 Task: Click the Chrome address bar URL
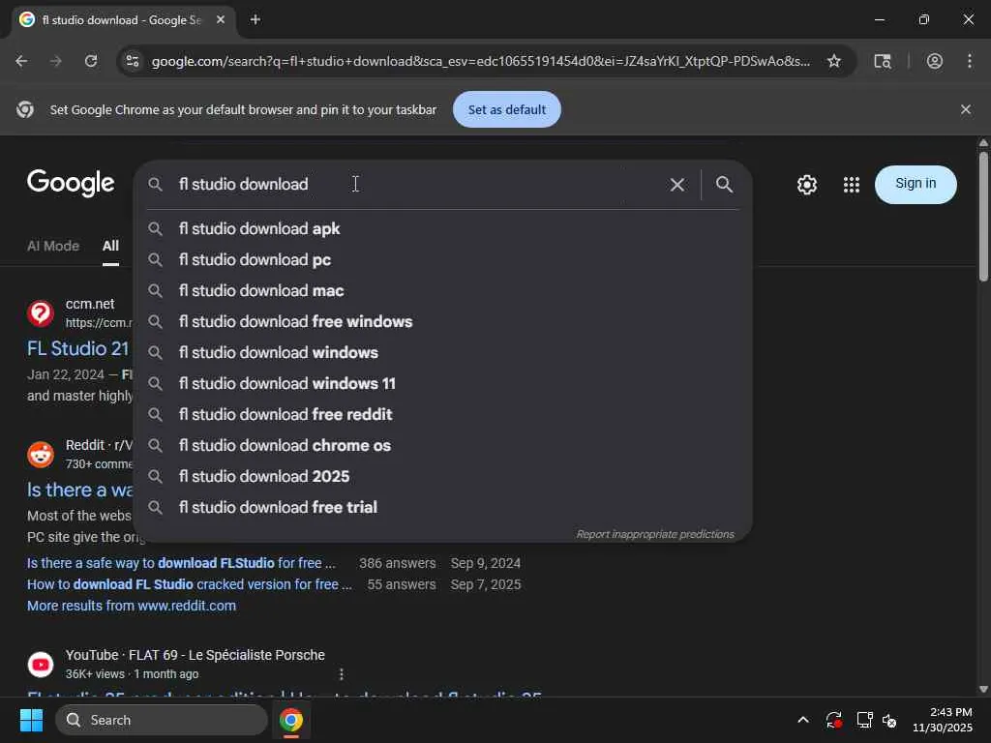pos(480,61)
